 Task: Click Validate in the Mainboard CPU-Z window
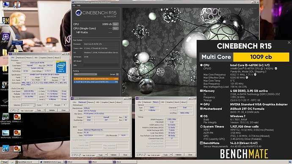pos(113,155)
